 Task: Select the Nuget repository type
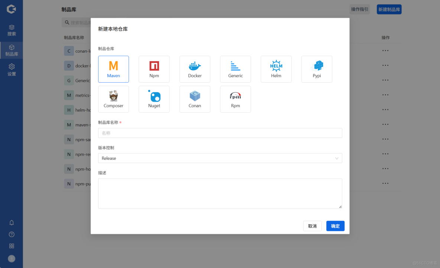[x=154, y=99]
